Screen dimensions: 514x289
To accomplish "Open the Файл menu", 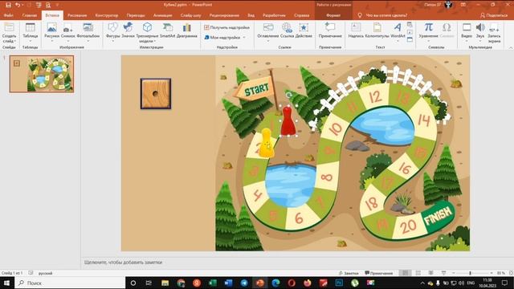I will point(9,15).
